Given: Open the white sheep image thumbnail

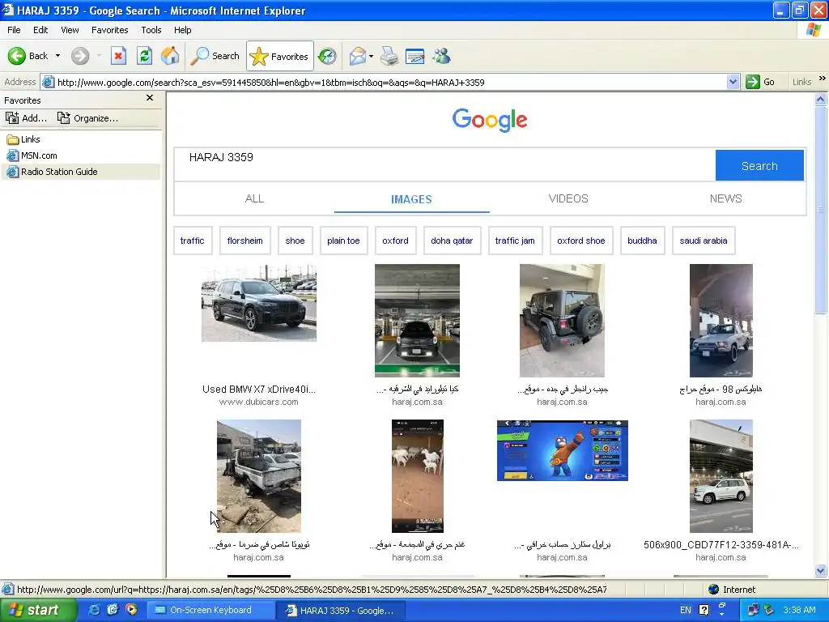Looking at the screenshot, I should tap(418, 476).
